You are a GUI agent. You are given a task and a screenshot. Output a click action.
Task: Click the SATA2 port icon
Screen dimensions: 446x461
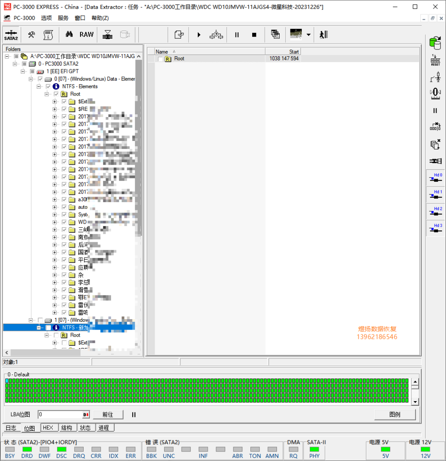tap(11, 35)
